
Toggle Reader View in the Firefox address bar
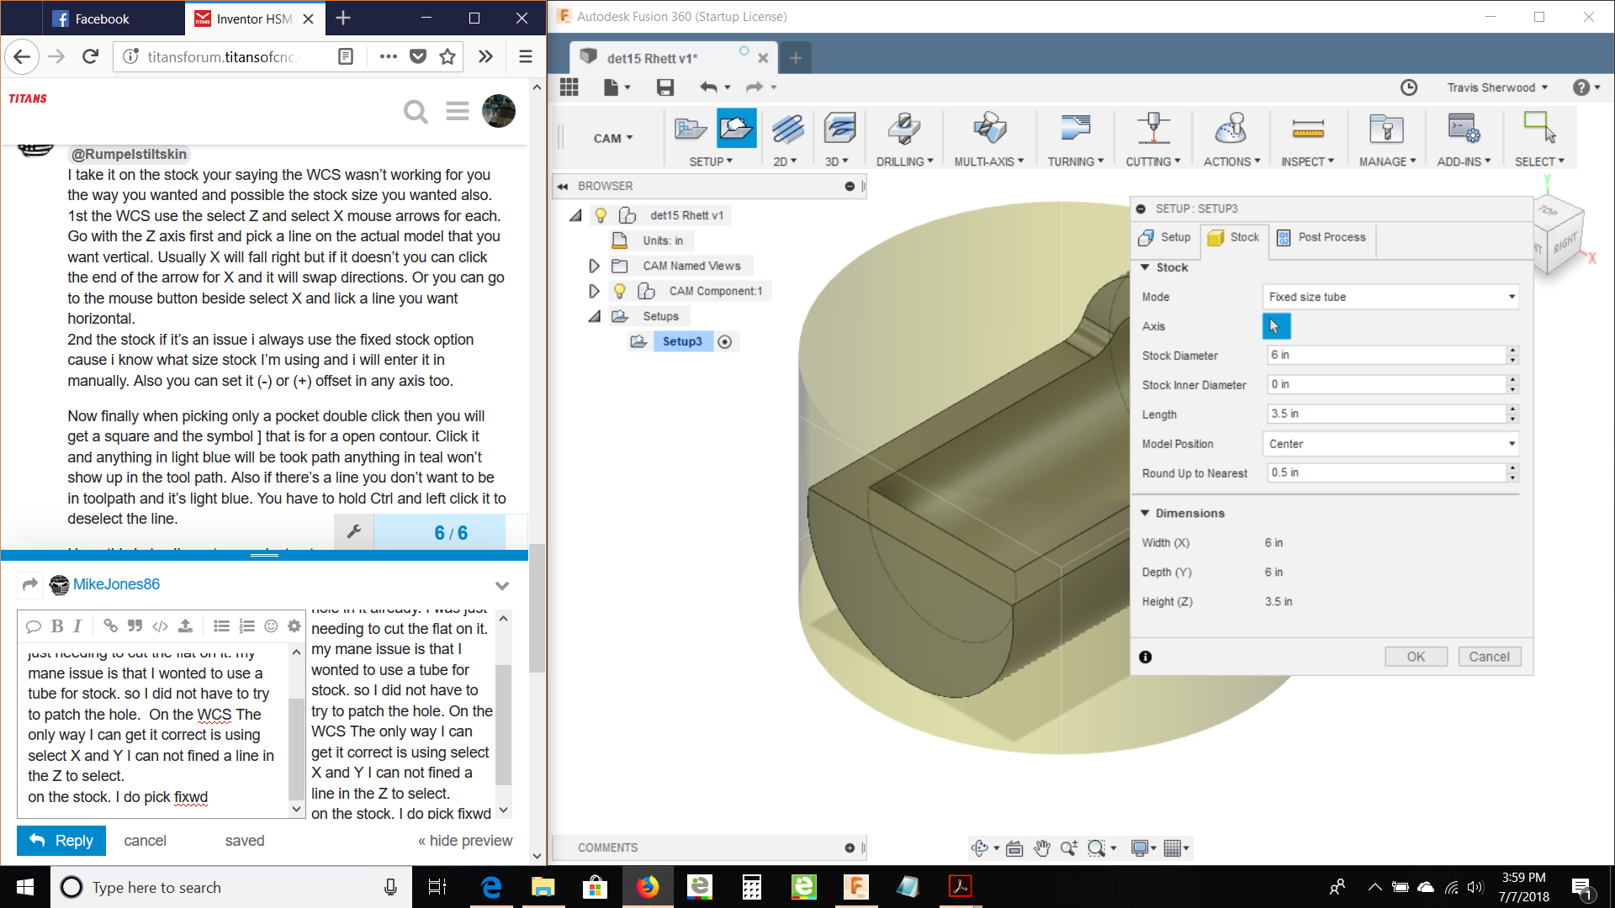[x=346, y=56]
